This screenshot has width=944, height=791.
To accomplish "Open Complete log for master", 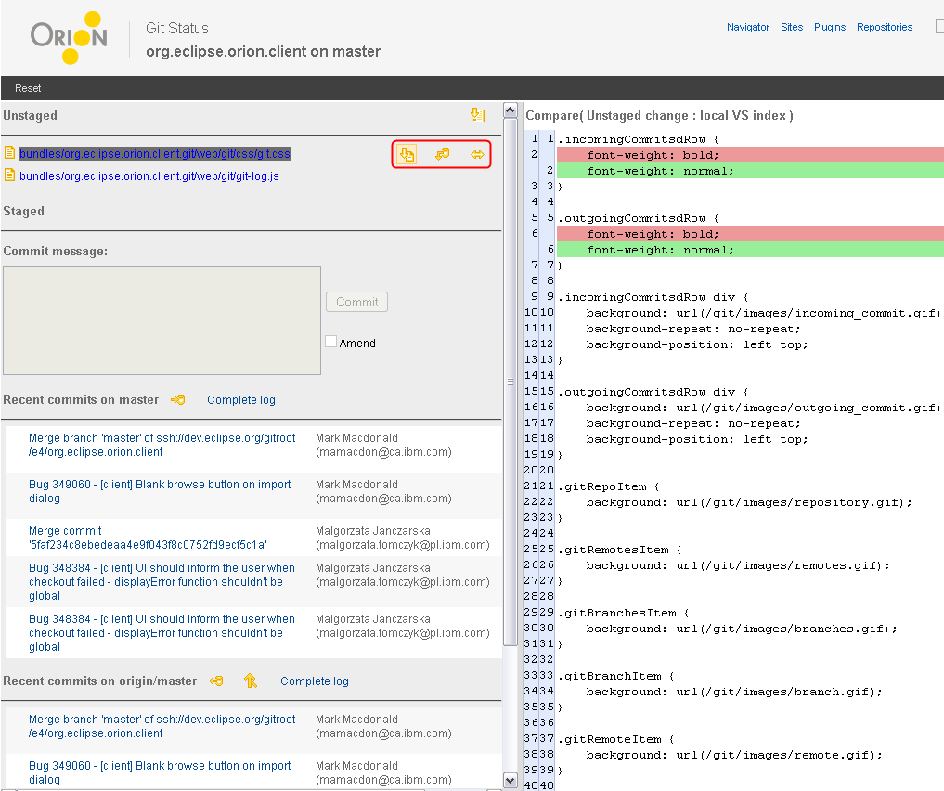I will 240,400.
